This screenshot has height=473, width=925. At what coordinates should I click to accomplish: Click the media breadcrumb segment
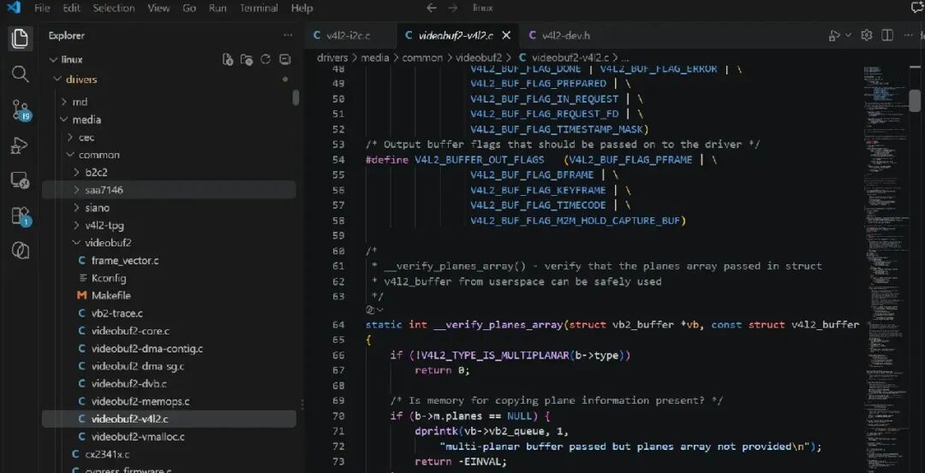(374, 57)
